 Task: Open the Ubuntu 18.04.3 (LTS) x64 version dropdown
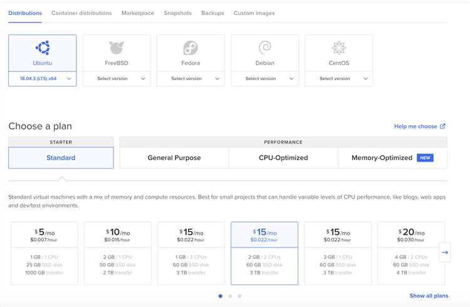click(x=43, y=78)
